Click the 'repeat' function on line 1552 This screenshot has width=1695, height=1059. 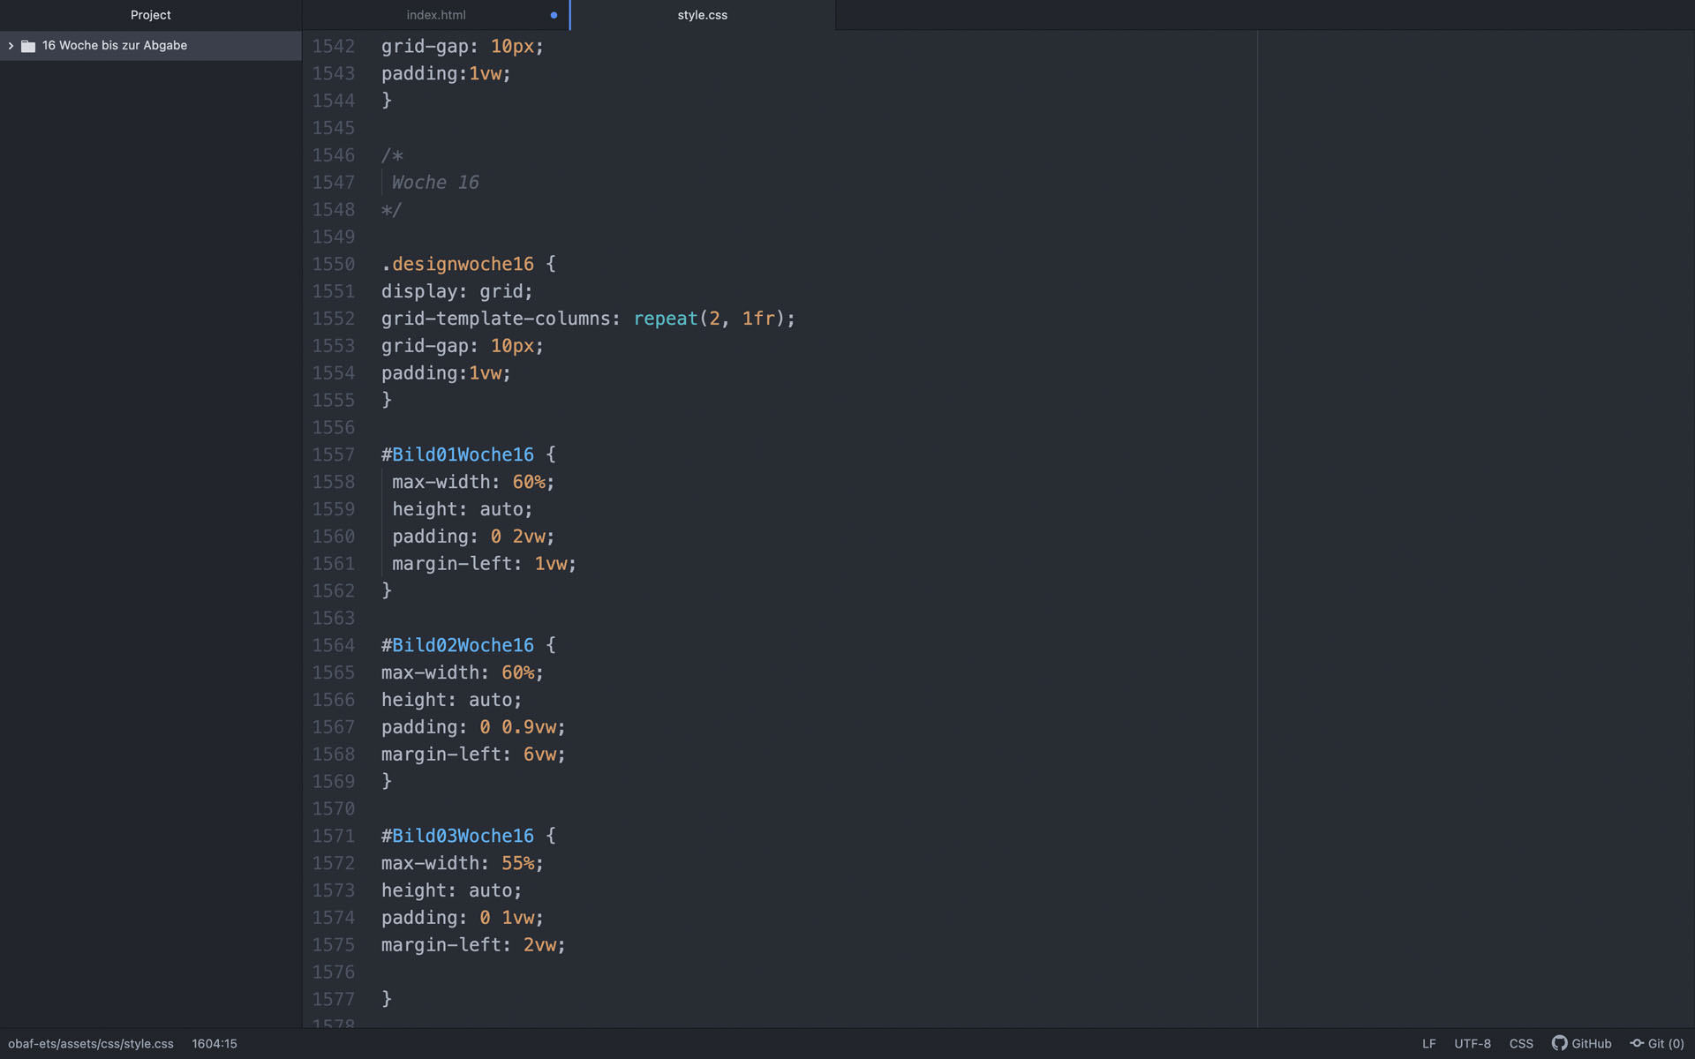coord(666,319)
